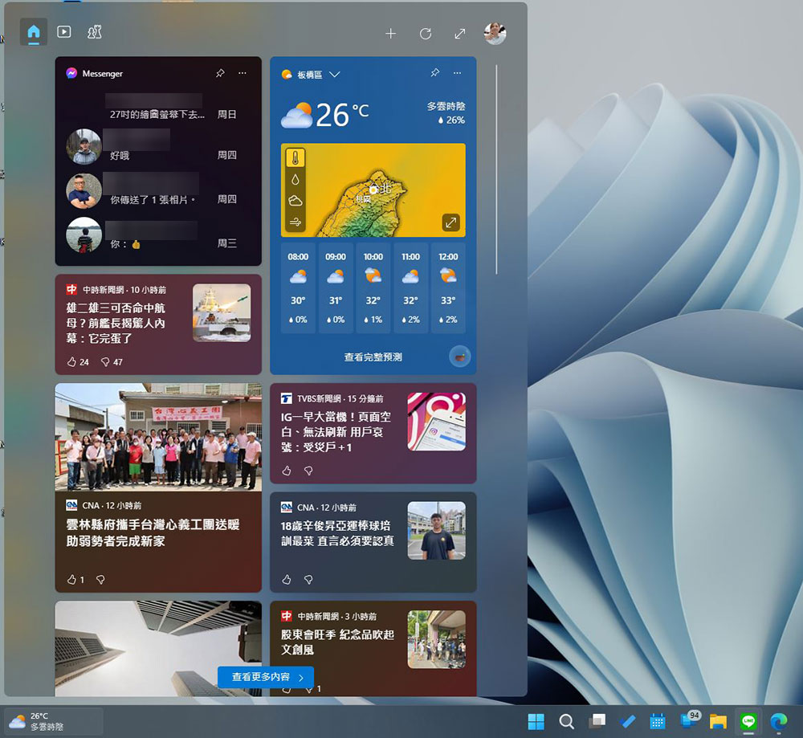Click the add widgets plus icon

click(x=390, y=33)
